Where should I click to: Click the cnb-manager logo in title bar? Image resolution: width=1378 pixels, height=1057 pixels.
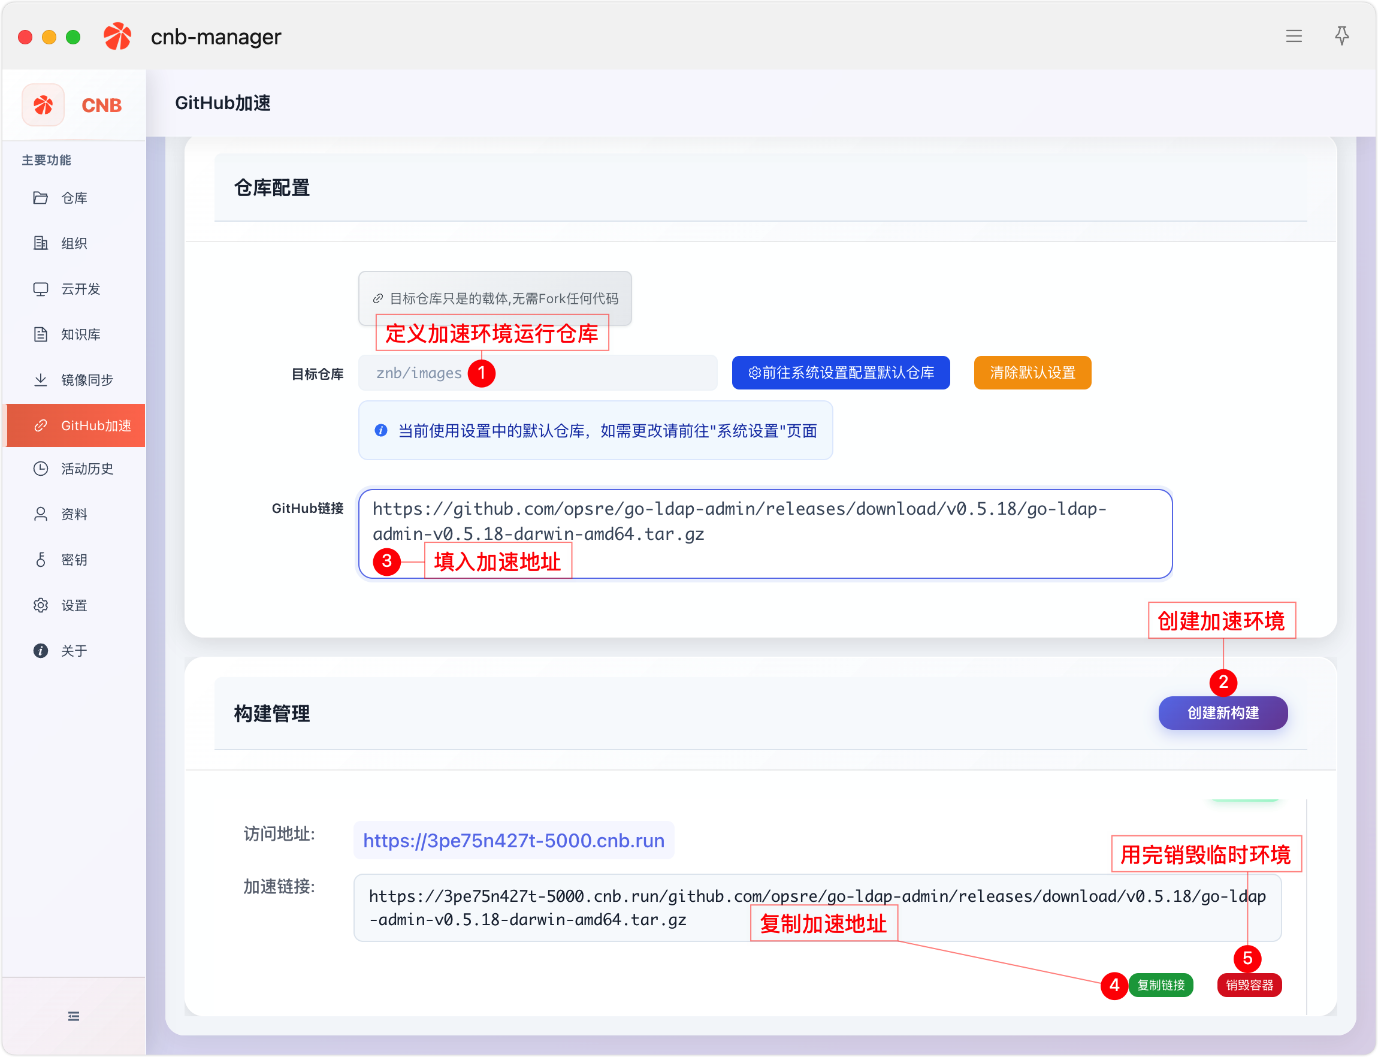pos(117,37)
